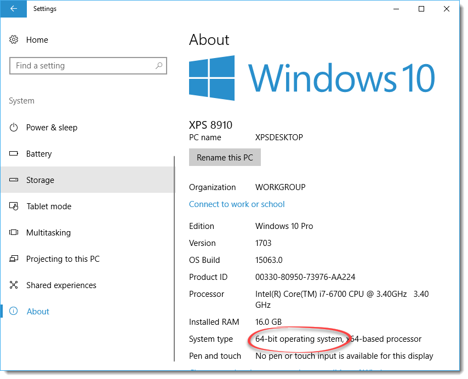
Task: Click the Projecting to this PC icon
Action: (x=14, y=259)
